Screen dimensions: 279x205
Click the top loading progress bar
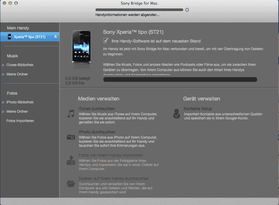(139, 10)
